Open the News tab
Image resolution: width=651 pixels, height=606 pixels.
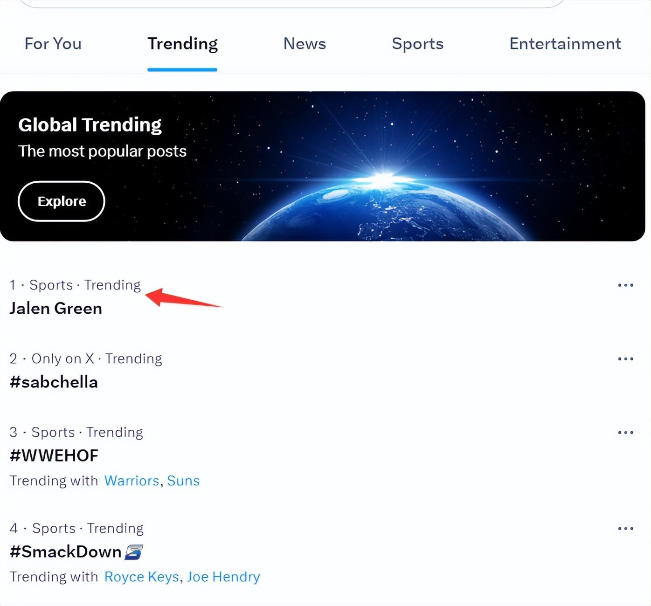tap(305, 44)
